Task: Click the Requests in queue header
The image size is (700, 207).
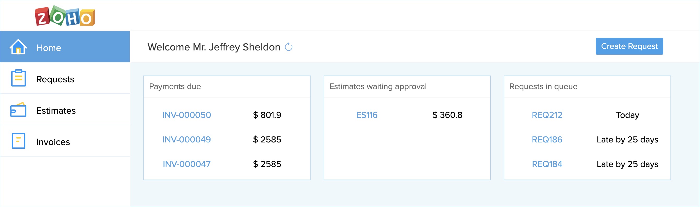Action: pyautogui.click(x=587, y=87)
